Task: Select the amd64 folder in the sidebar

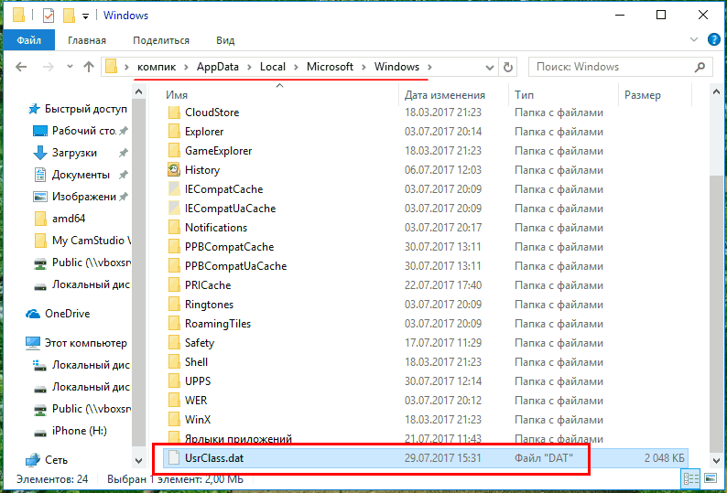Action: [x=60, y=219]
